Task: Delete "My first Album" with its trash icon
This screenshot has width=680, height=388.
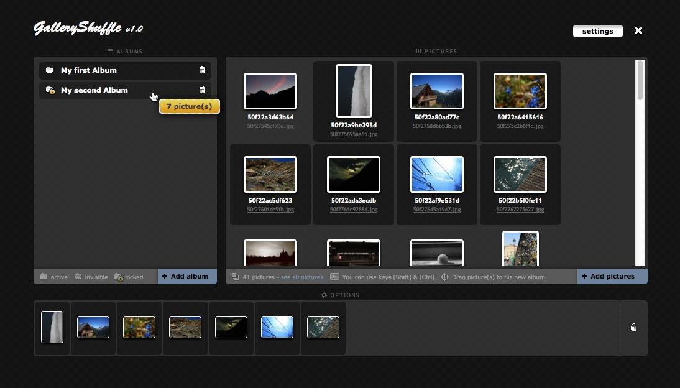Action: (202, 70)
